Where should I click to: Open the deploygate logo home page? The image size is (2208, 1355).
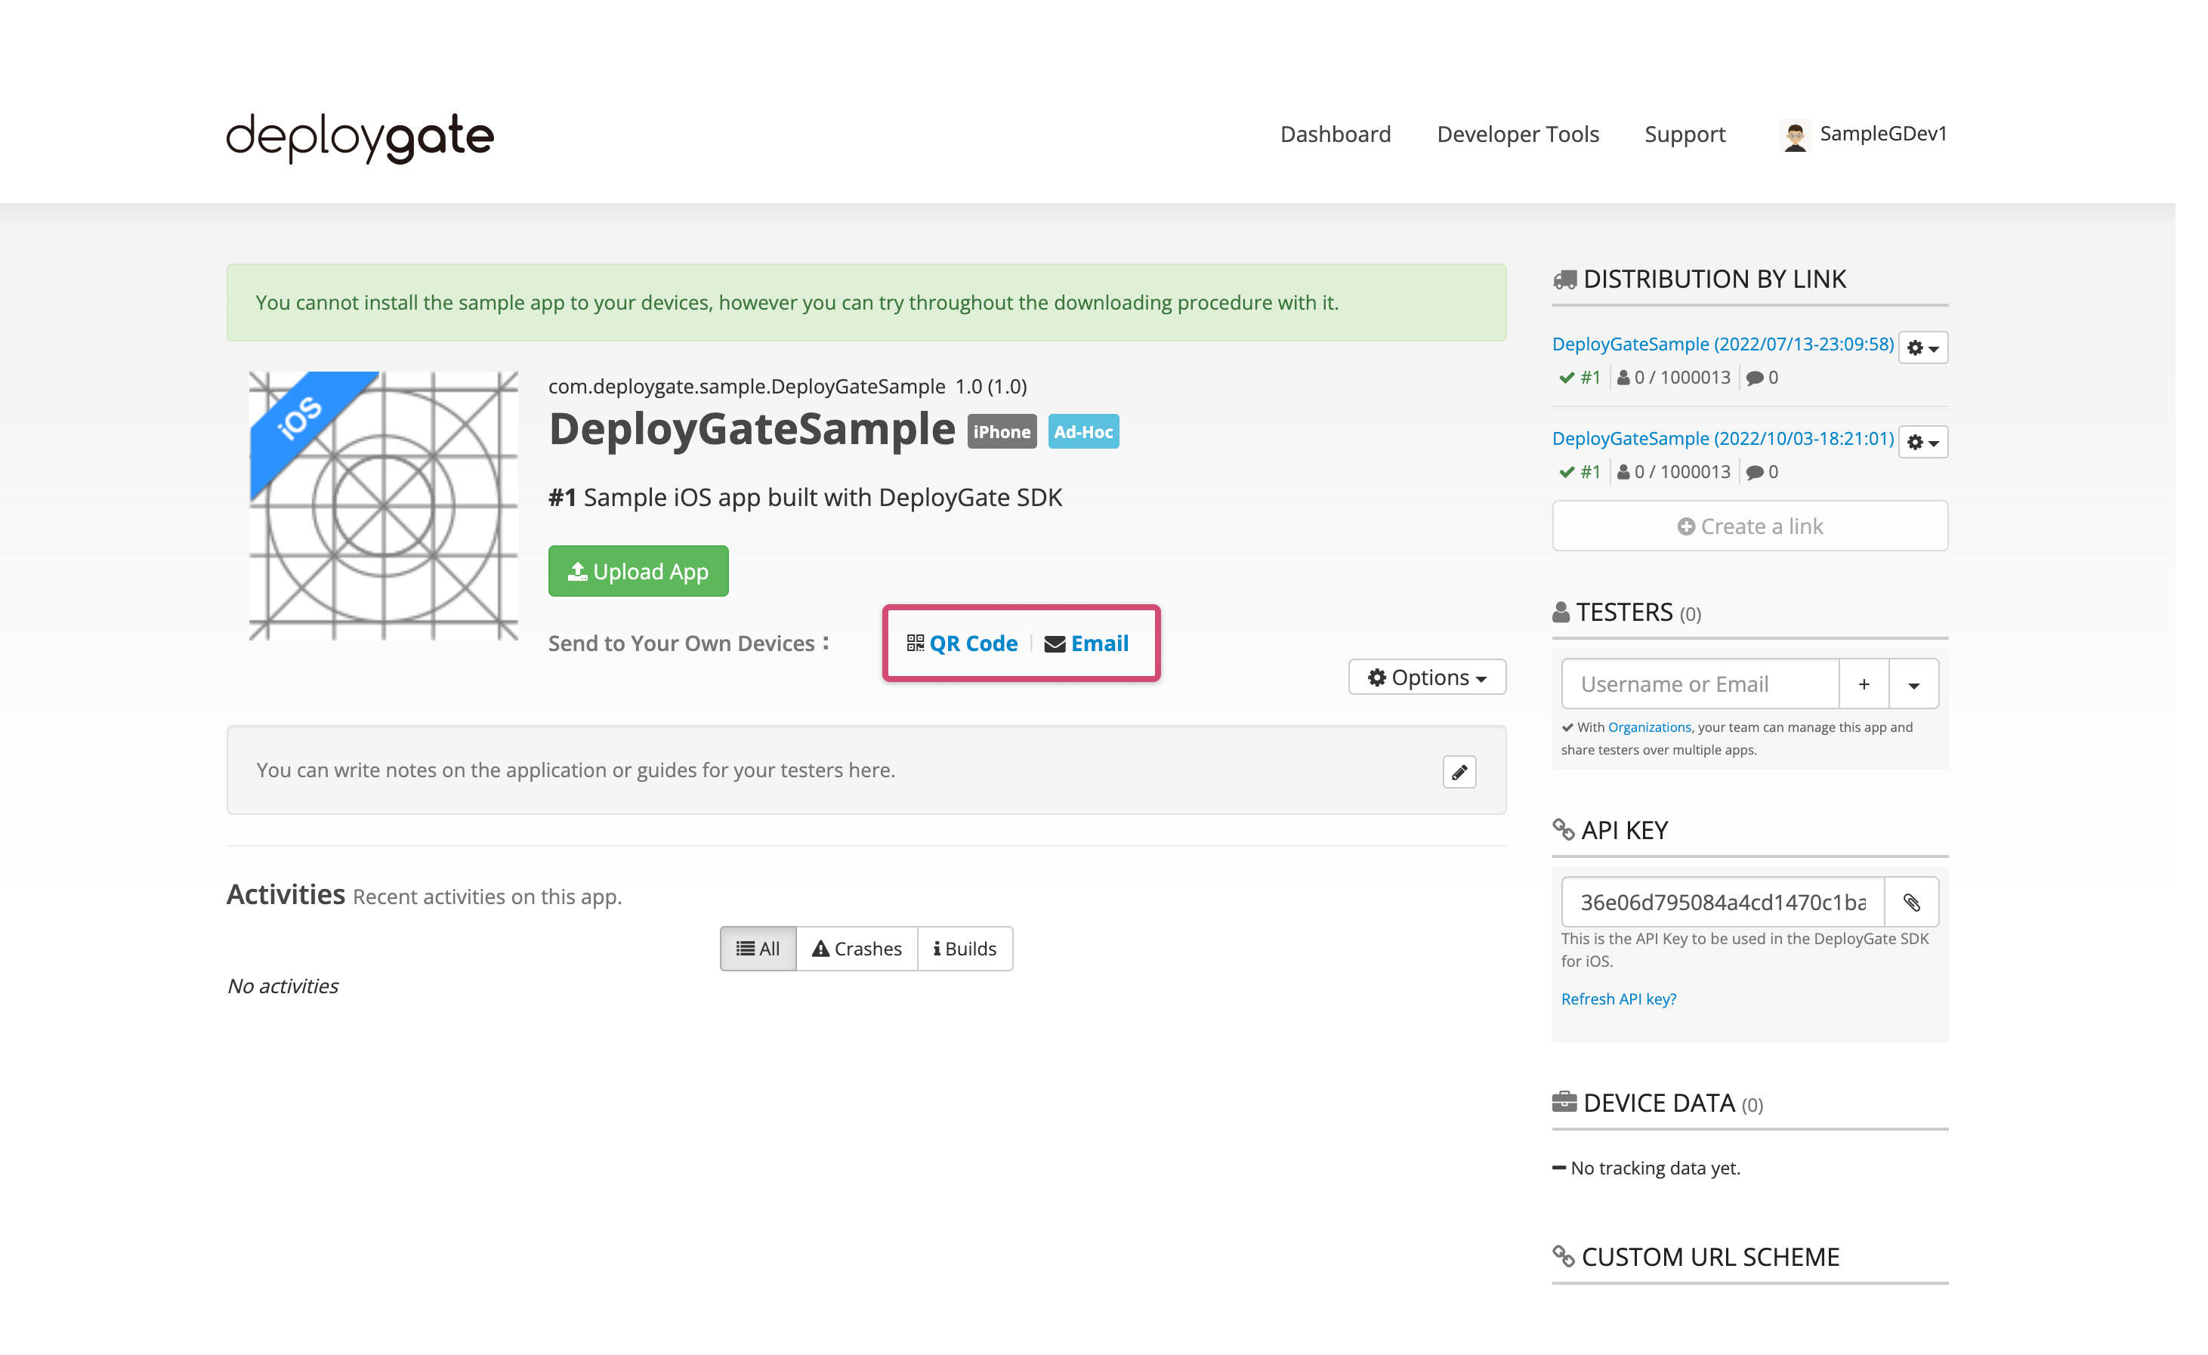coord(360,137)
